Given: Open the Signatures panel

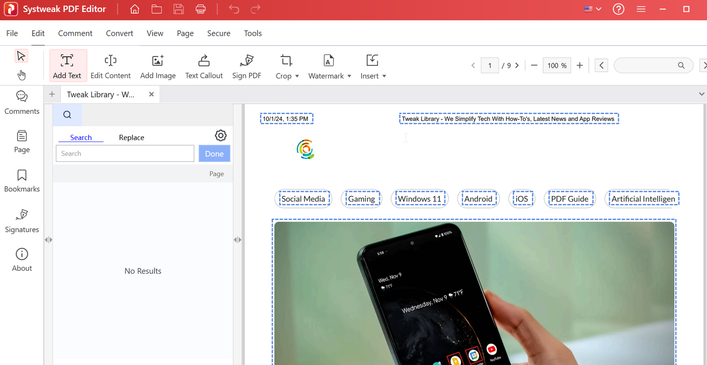Looking at the screenshot, I should pyautogui.click(x=22, y=220).
